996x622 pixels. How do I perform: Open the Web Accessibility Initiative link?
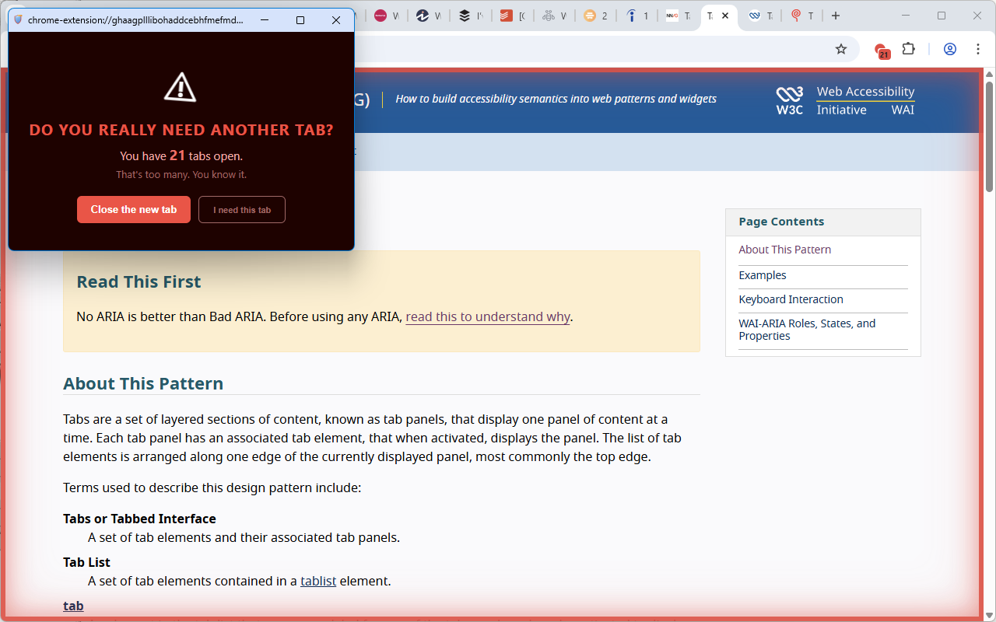pos(865,101)
